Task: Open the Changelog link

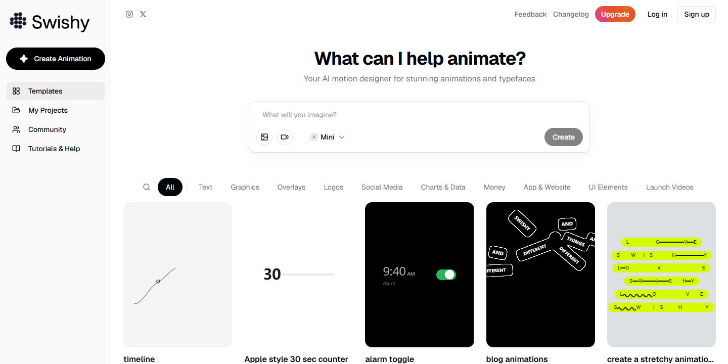Action: tap(571, 14)
